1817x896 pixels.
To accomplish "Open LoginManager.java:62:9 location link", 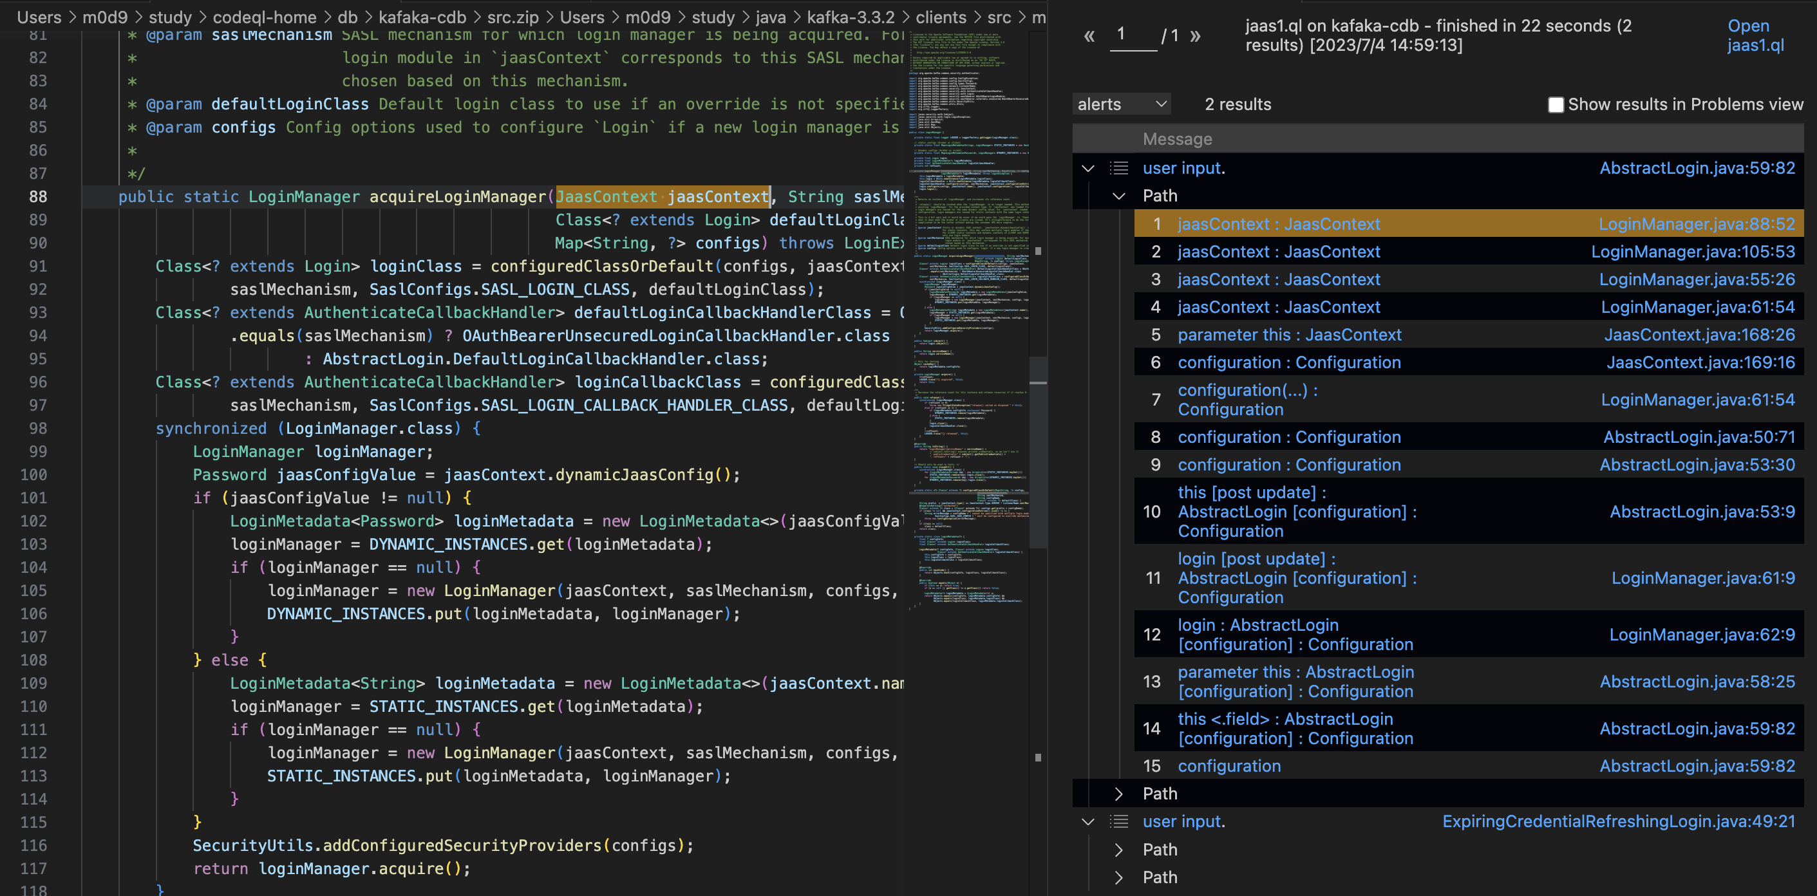I will click(1702, 635).
